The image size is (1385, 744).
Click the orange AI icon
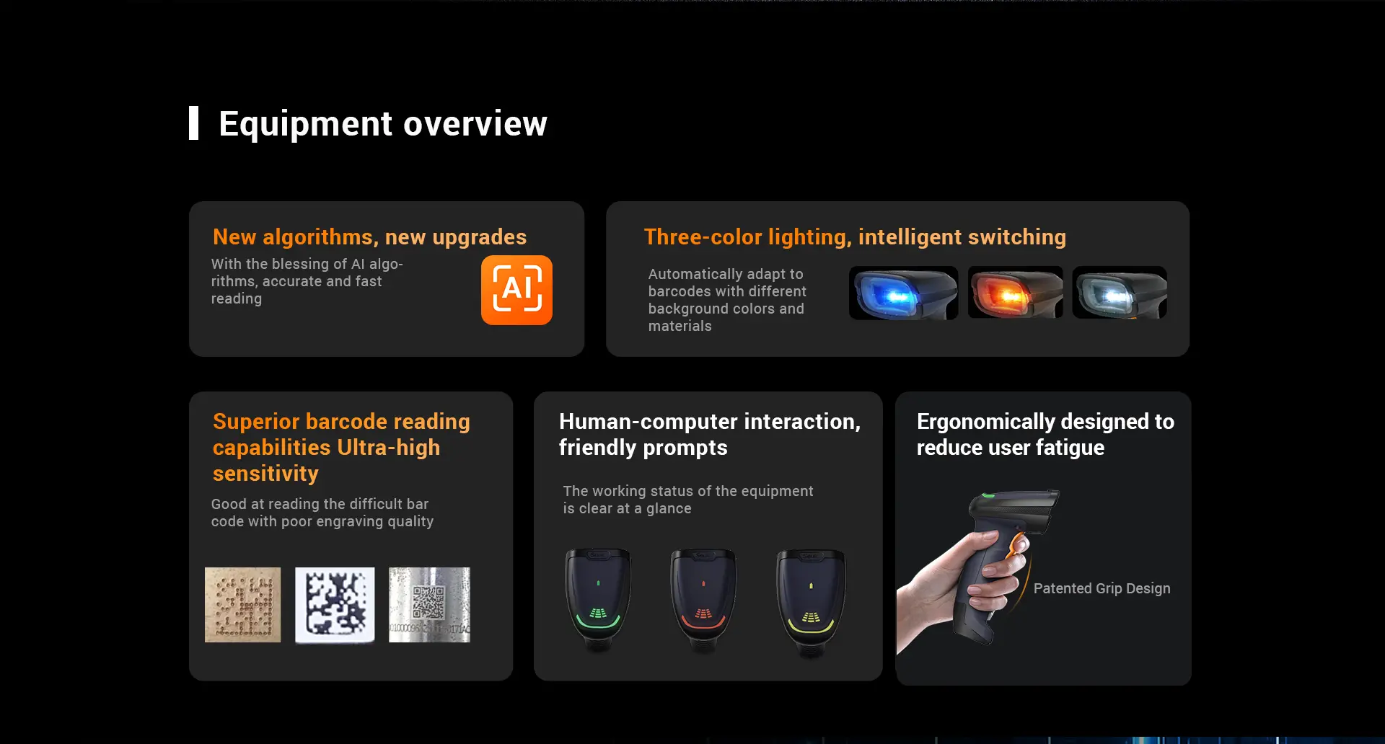516,290
